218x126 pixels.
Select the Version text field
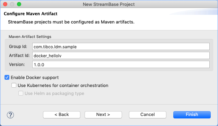coord(121,65)
